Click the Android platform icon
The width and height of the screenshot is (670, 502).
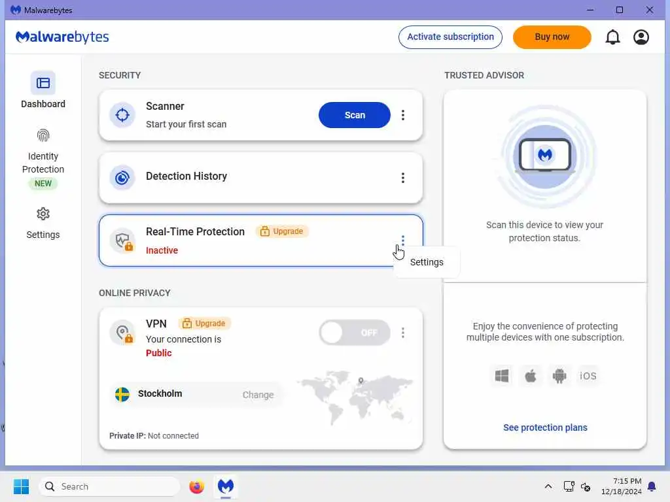pyautogui.click(x=559, y=376)
